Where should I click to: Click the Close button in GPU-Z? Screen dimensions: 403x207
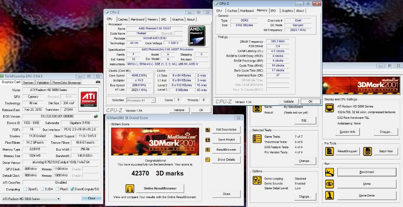click(x=91, y=198)
